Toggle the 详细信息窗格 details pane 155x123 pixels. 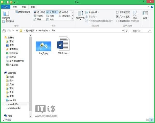23,12
